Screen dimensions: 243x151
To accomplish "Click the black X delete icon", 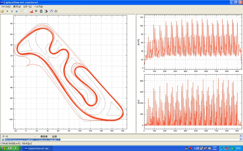I will tap(36, 11).
